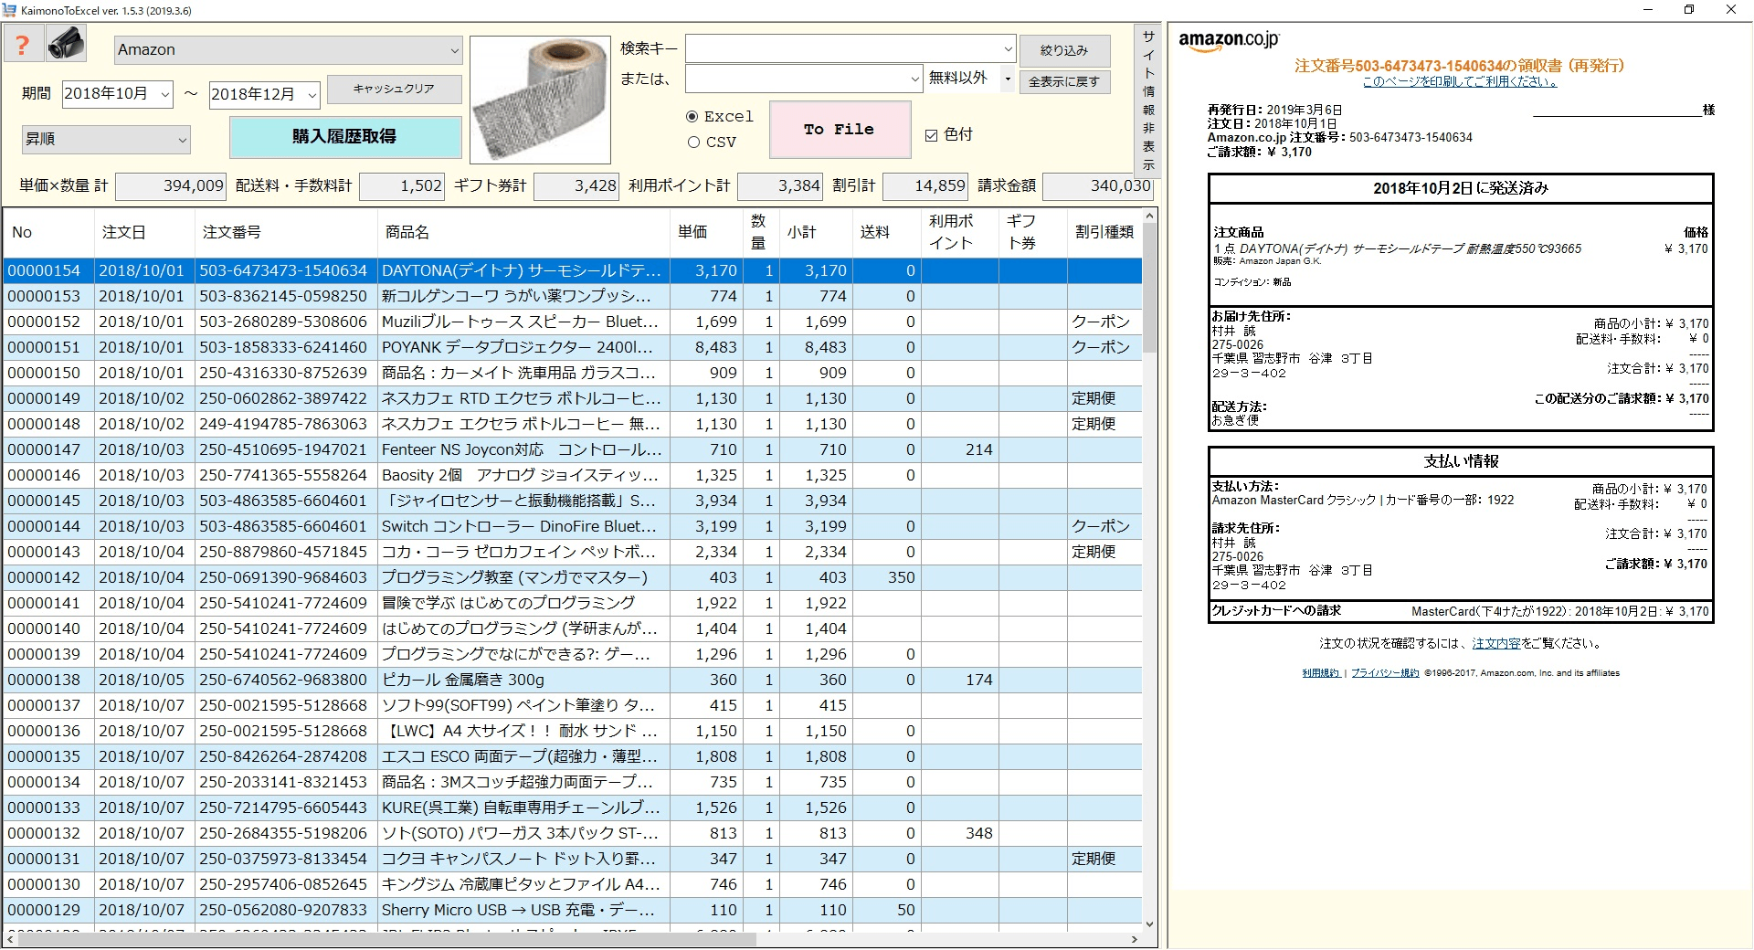Click the amazon.co.jp logo on the receipt
Image resolution: width=1754 pixels, height=950 pixels.
click(x=1229, y=40)
